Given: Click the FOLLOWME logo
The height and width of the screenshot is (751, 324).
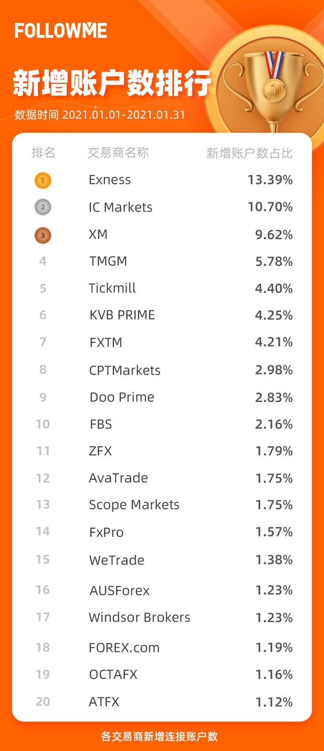Looking at the screenshot, I should coord(61,30).
